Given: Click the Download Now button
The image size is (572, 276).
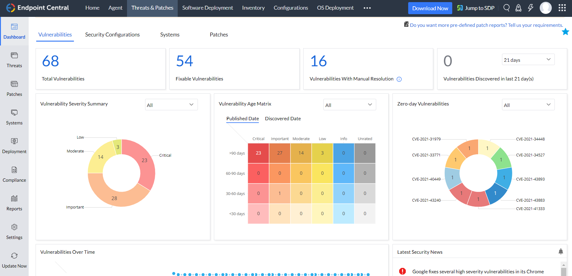Looking at the screenshot, I should point(430,8).
